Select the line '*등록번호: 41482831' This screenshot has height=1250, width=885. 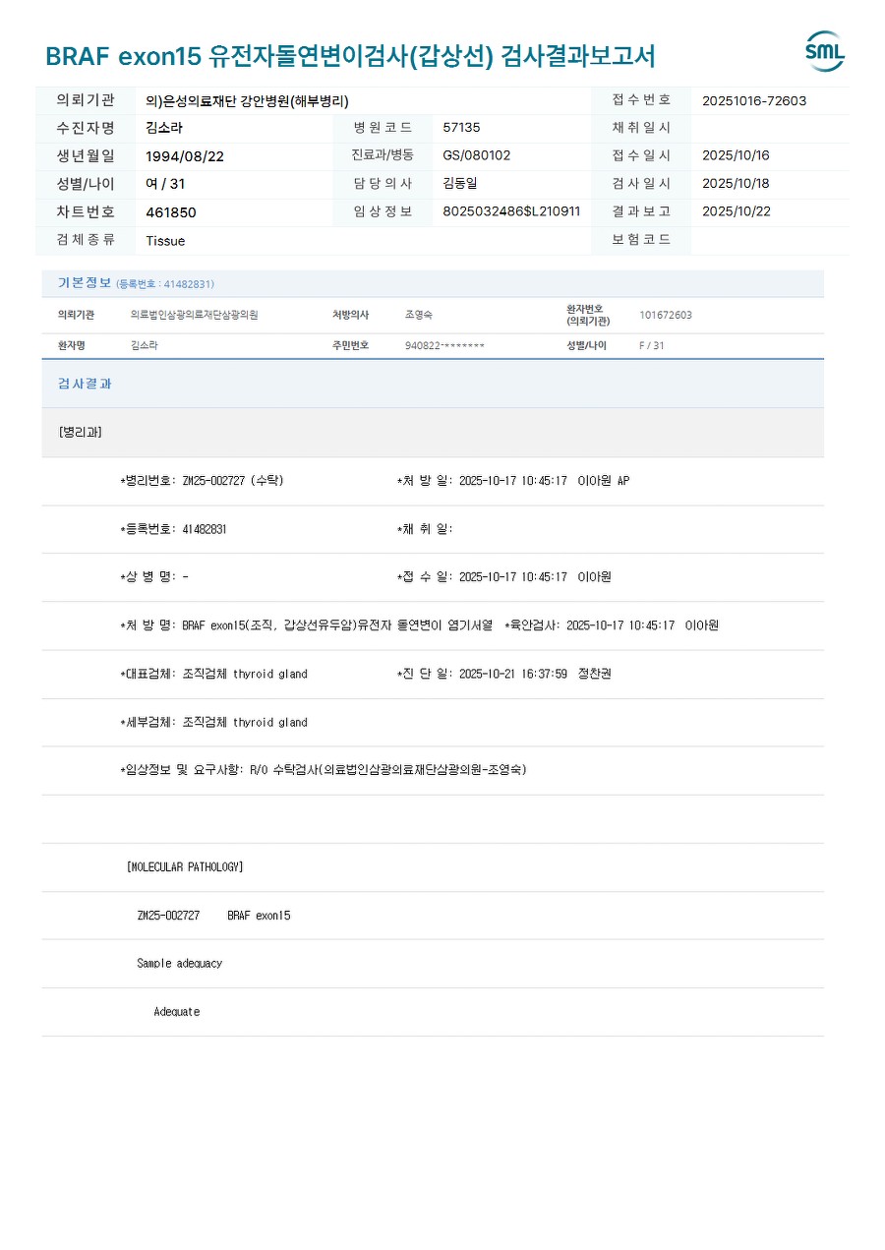coord(173,529)
